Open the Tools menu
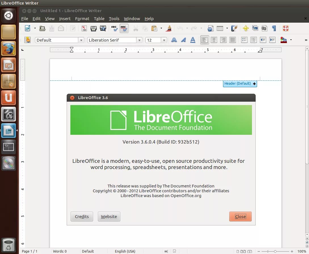 [114, 19]
